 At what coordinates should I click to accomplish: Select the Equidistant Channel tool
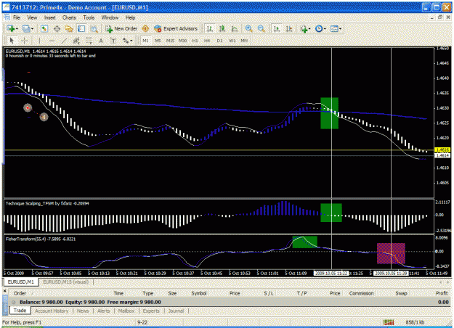(x=76, y=41)
